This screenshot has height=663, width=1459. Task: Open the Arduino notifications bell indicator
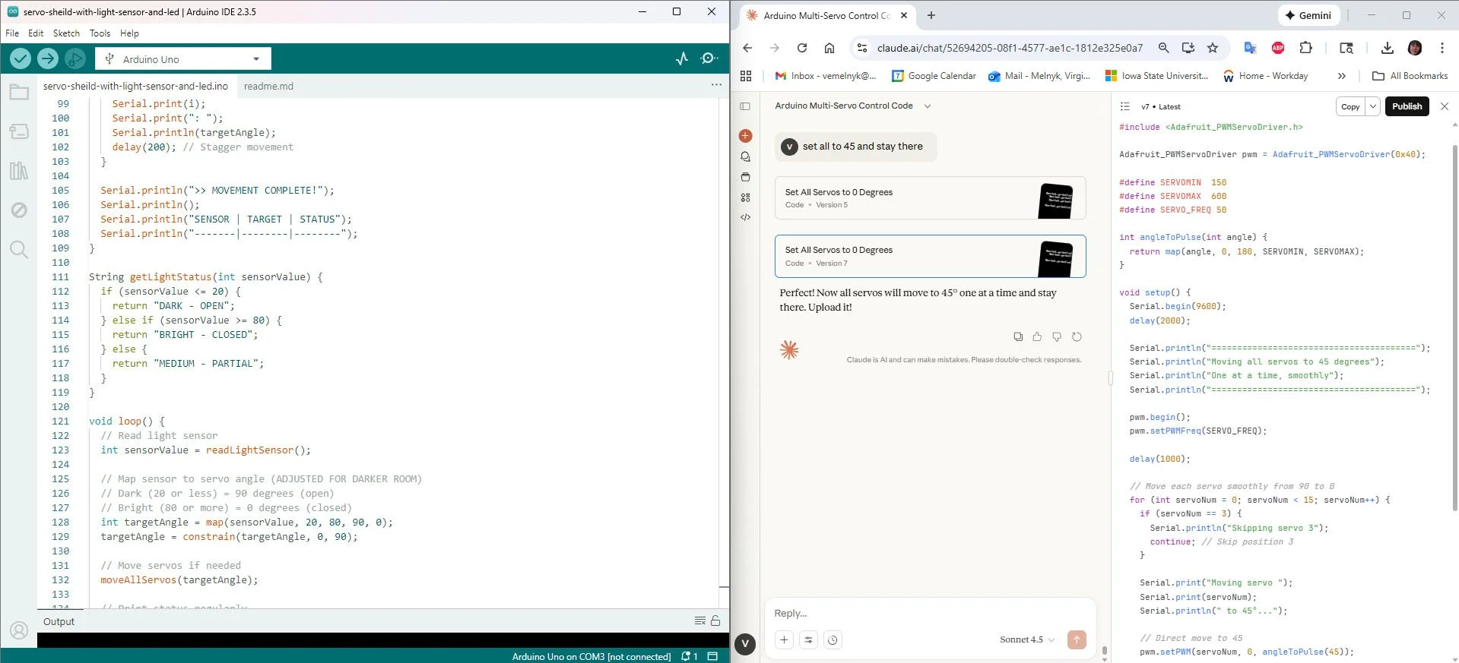689,656
